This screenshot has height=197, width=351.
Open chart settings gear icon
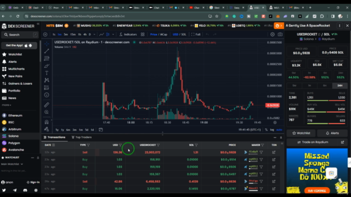273,34
